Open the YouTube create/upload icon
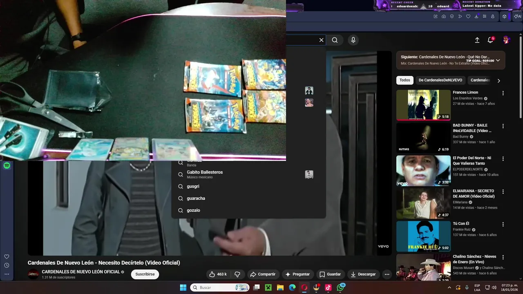Screen dimensions: 523x294 (x=477, y=40)
